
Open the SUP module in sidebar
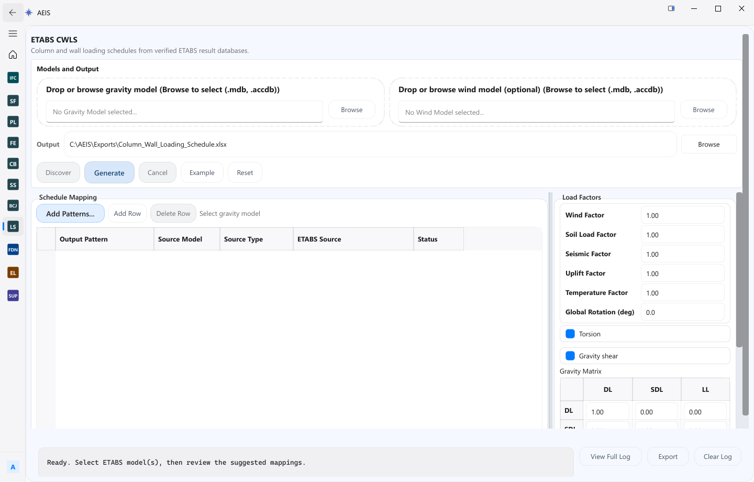pos(13,295)
